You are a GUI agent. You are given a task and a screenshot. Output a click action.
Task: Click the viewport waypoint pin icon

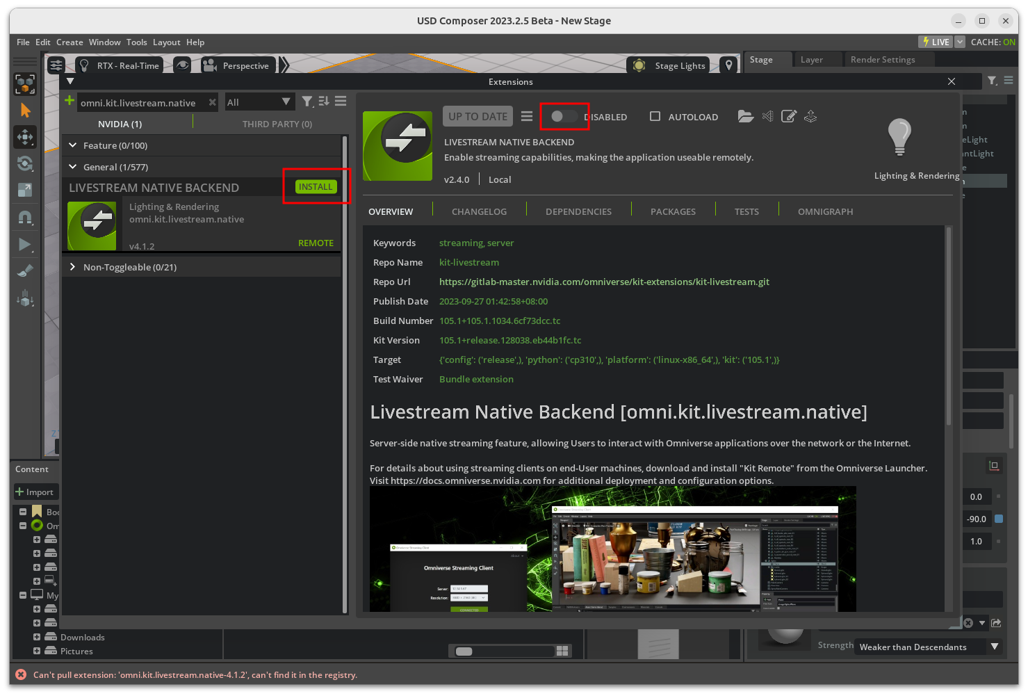point(728,65)
